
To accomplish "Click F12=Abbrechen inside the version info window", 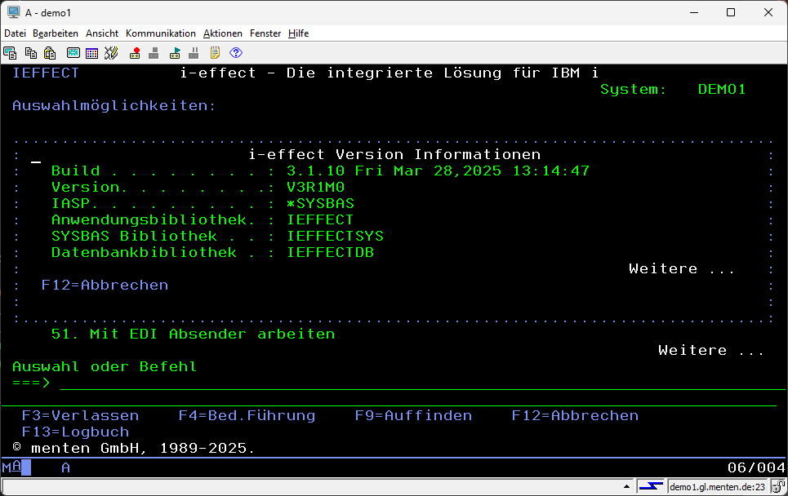I will point(105,286).
